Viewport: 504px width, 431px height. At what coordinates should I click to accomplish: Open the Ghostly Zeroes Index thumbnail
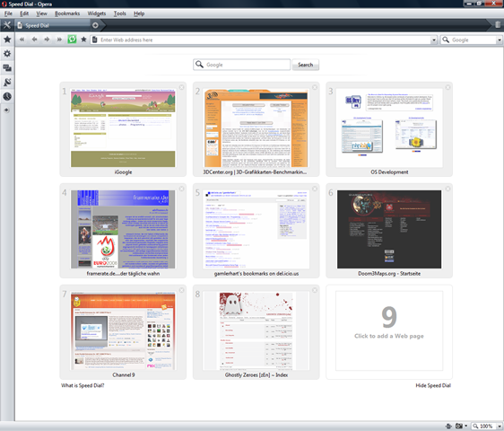coord(256,330)
